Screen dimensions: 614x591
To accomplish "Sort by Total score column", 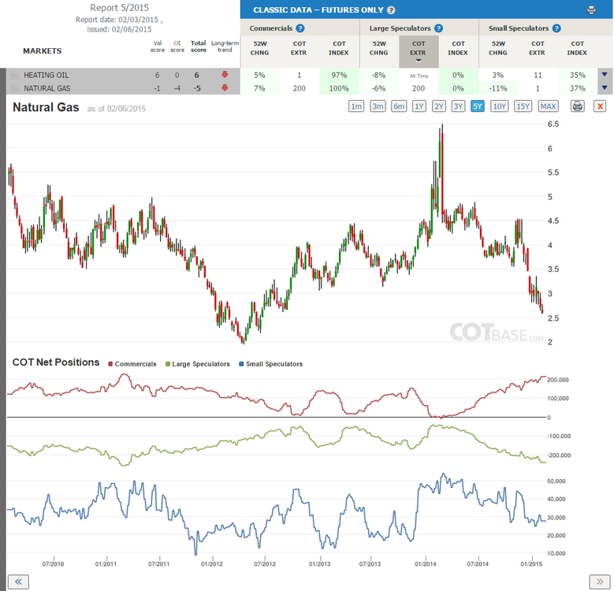I will click(198, 46).
